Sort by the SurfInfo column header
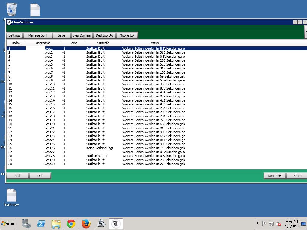This screenshot has height=230, width=307. [103, 43]
